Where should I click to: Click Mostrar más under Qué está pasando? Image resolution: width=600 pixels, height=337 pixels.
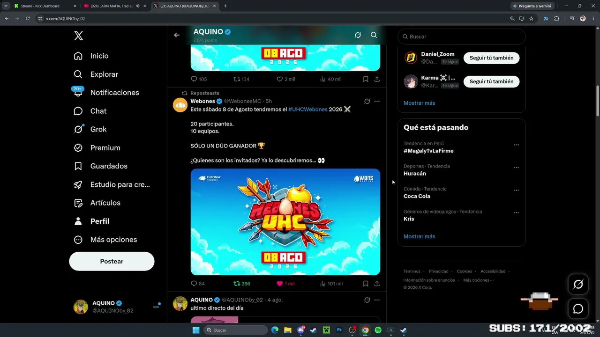click(x=419, y=236)
